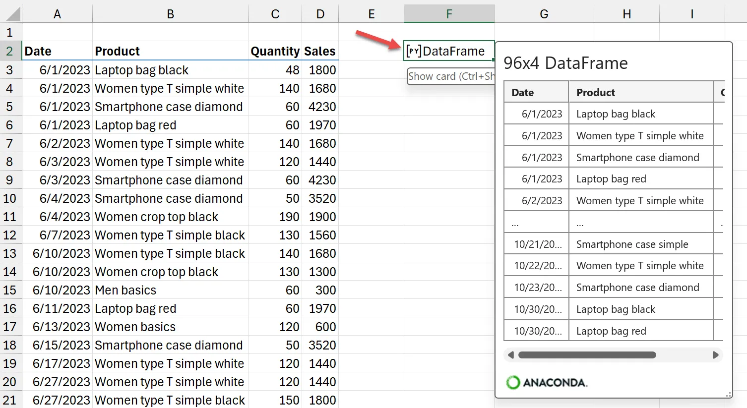Click the Python icon in cell F2
Viewport: 747px width, 408px height.
click(414, 51)
